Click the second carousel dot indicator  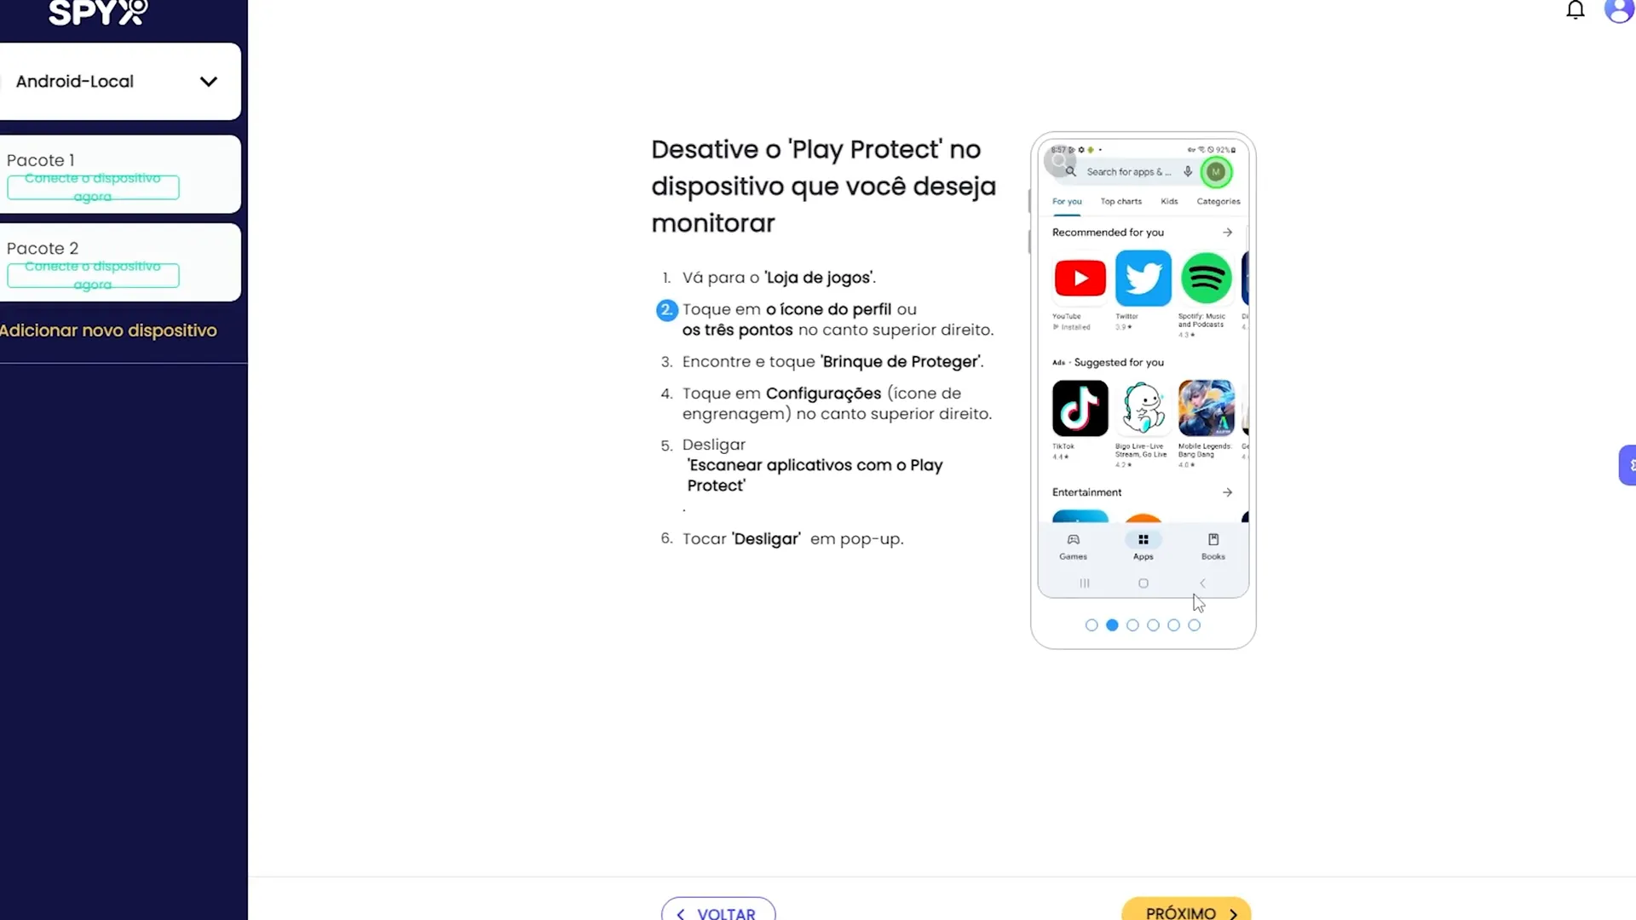(x=1111, y=624)
